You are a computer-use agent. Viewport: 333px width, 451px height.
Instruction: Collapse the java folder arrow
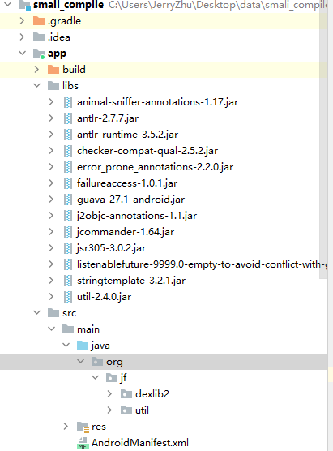(66, 345)
